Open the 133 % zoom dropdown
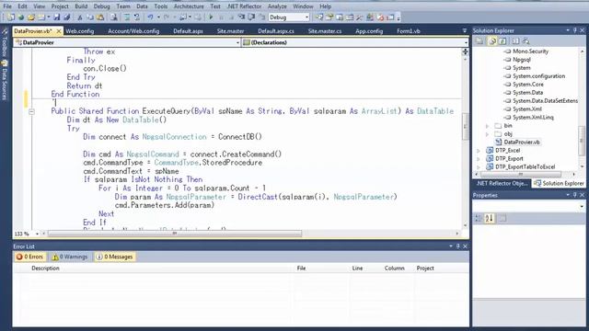 [37, 234]
